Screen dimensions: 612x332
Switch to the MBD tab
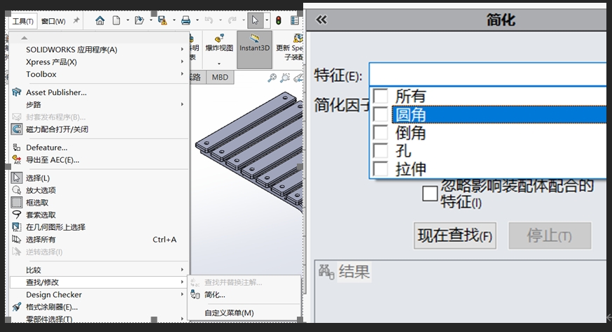tap(220, 77)
